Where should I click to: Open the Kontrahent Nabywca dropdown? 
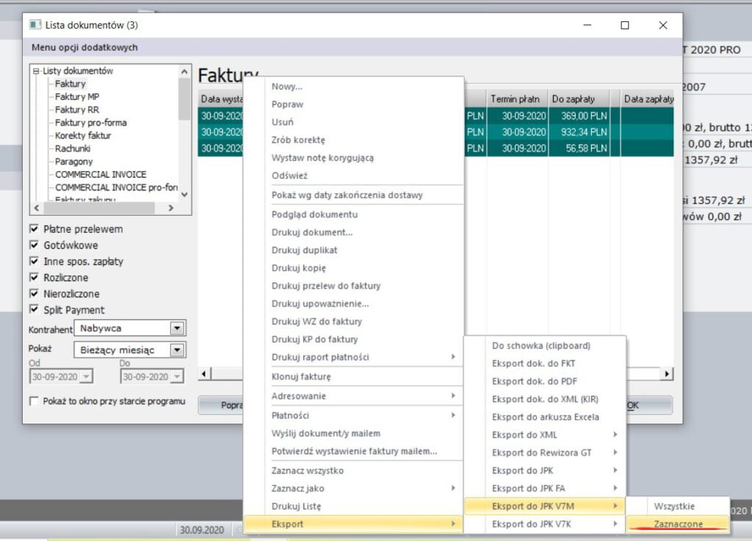click(177, 328)
